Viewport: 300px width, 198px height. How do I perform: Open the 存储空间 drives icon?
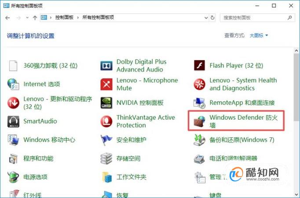pos(106,158)
